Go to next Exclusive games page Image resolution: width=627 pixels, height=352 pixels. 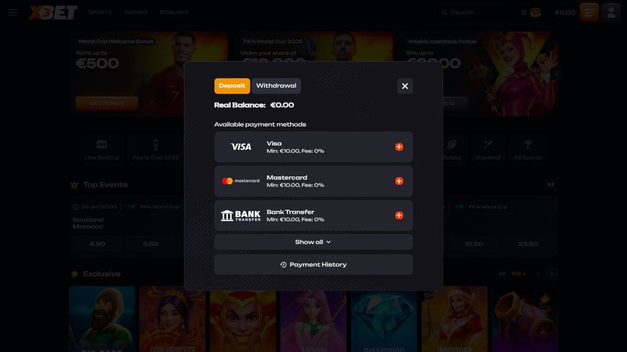point(552,274)
